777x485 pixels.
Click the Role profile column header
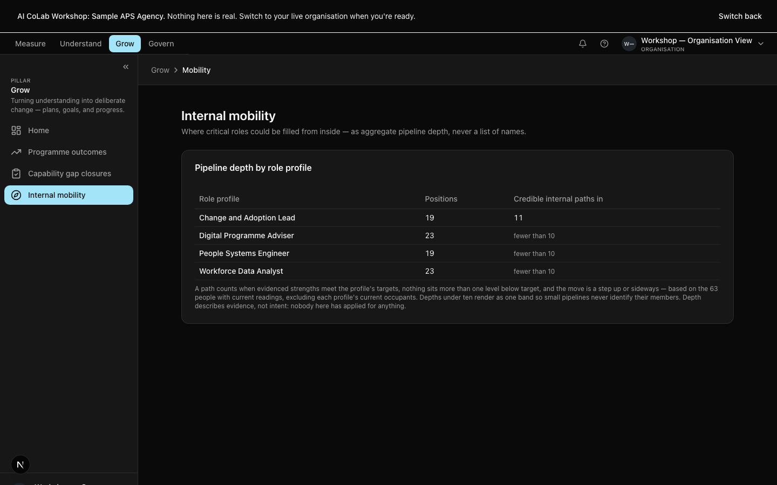tap(219, 199)
